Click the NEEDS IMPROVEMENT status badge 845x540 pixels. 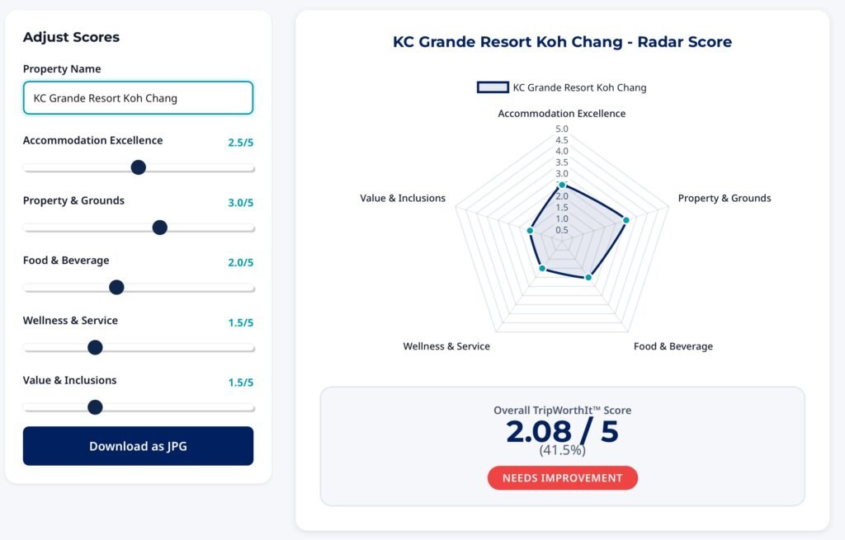562,477
